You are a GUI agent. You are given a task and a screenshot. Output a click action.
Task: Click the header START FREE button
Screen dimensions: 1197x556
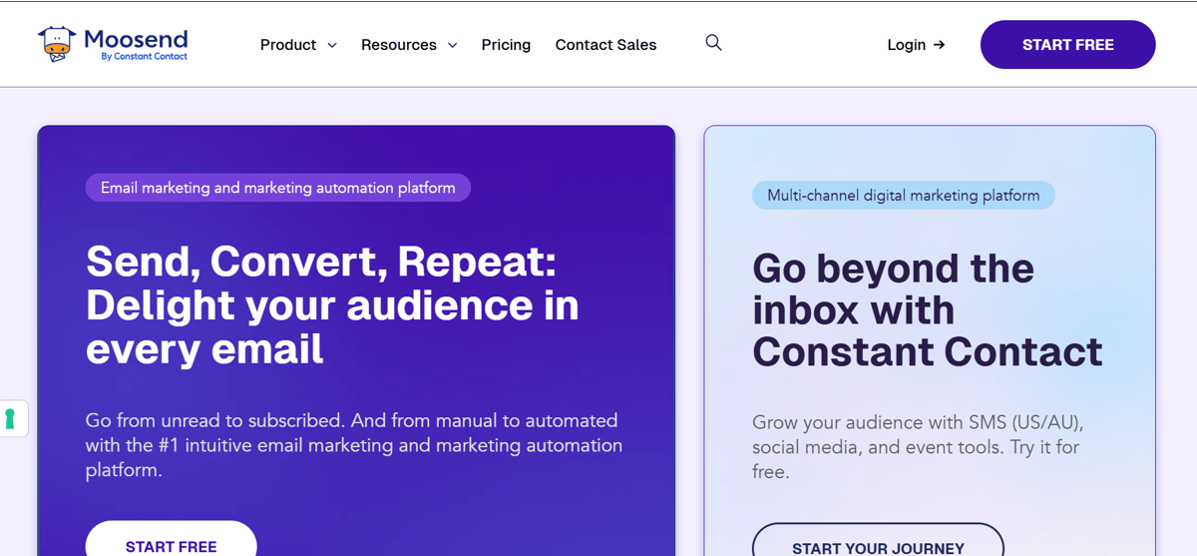(1067, 45)
